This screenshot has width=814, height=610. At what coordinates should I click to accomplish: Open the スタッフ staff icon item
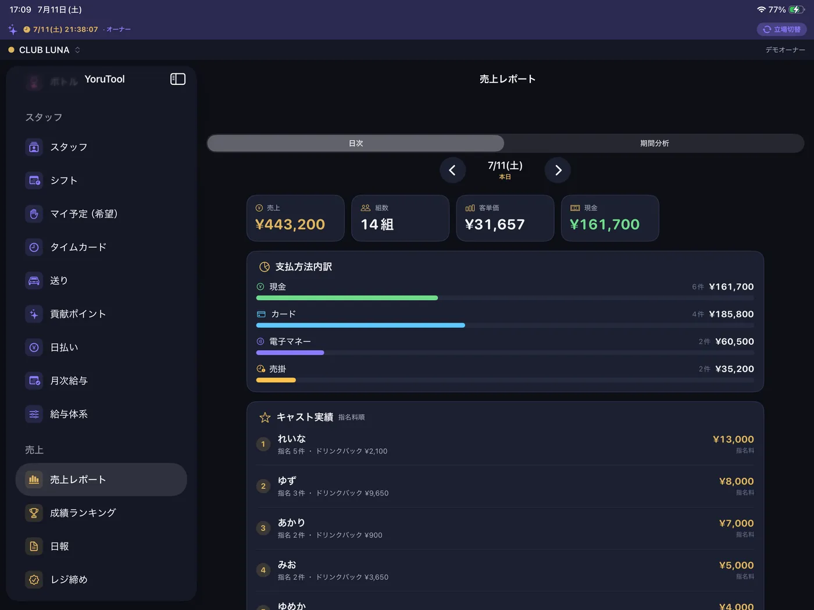coord(34,147)
